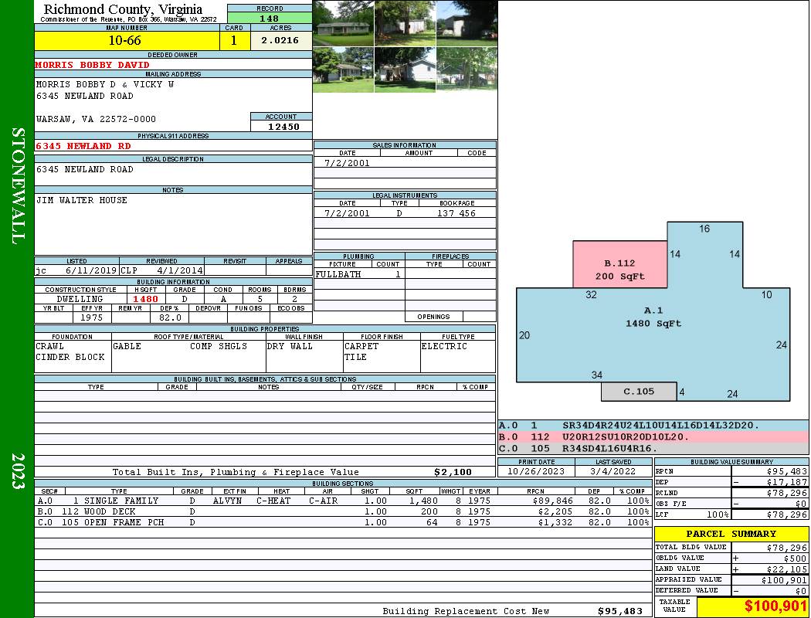This screenshot has height=618, width=811.
Task: Select the gray C.0 105 vector row
Action: 653,448
